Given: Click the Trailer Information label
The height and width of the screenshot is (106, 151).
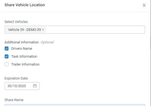Looking at the screenshot, I should tap(25, 64).
